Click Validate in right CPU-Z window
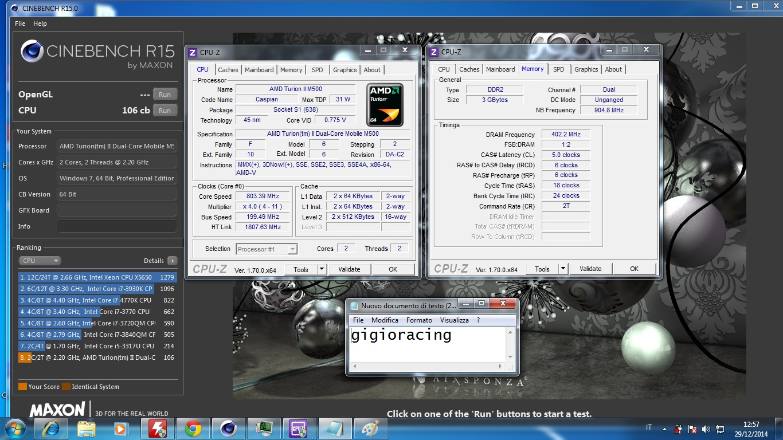The height and width of the screenshot is (440, 783). [x=590, y=269]
